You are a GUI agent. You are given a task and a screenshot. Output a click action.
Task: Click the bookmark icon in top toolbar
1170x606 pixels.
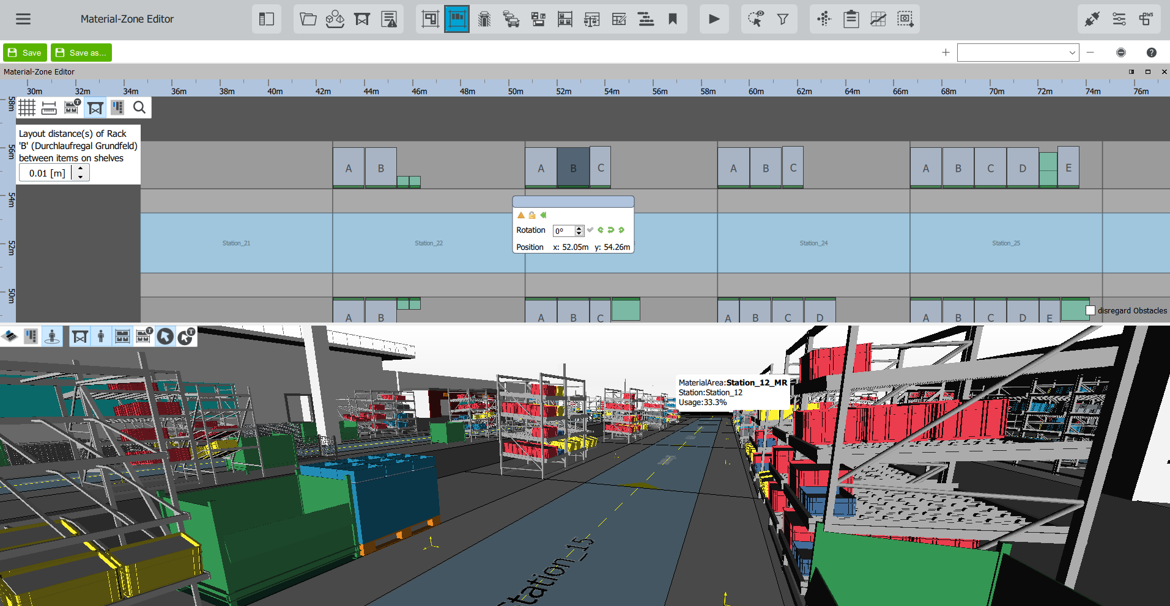(673, 19)
